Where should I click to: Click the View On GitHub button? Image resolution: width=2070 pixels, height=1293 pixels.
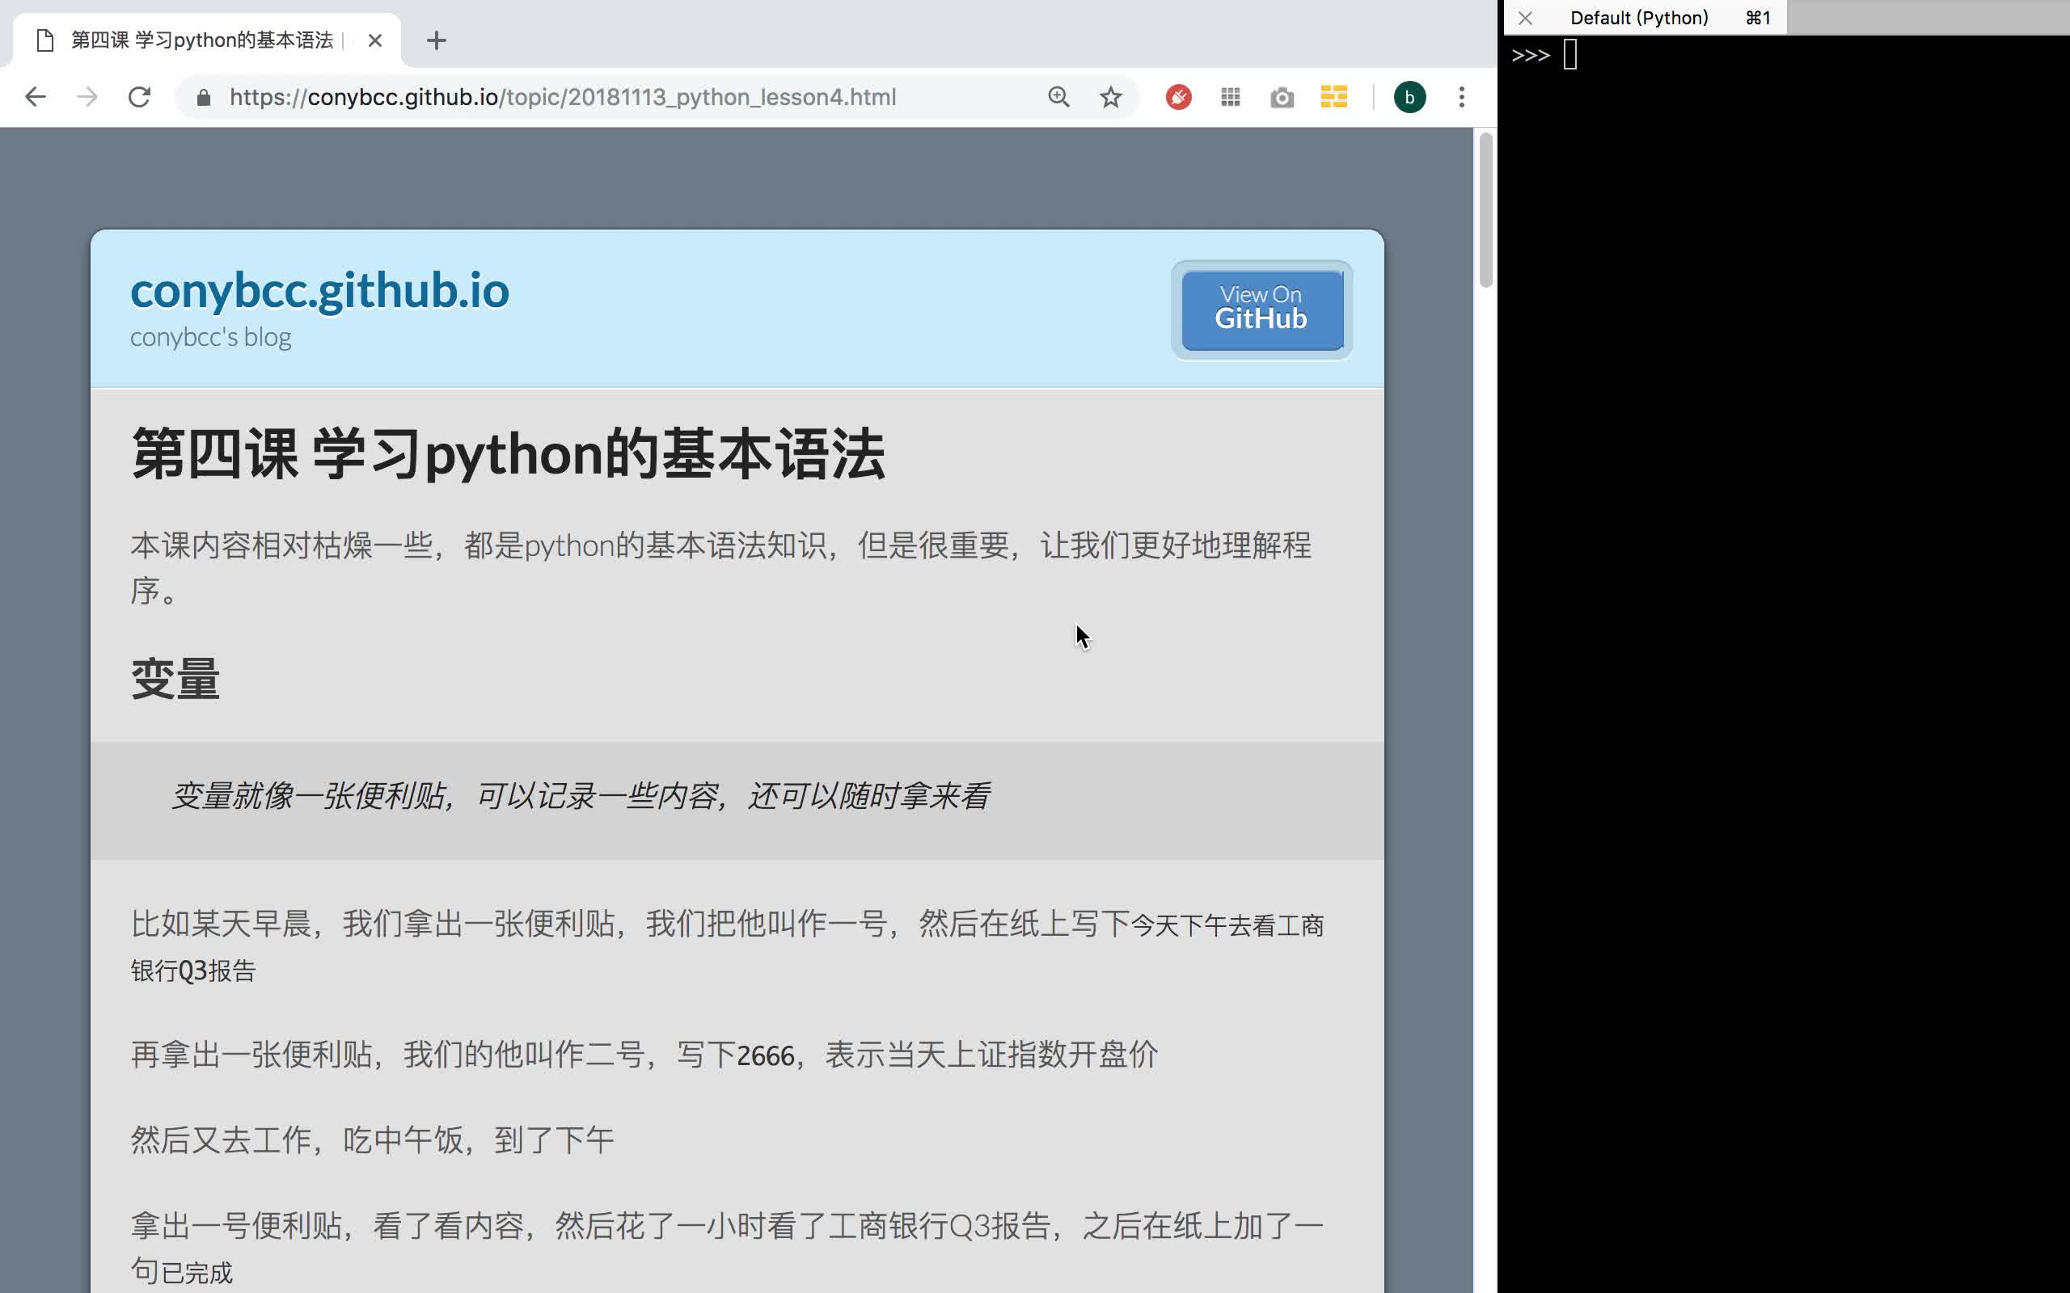tap(1261, 309)
